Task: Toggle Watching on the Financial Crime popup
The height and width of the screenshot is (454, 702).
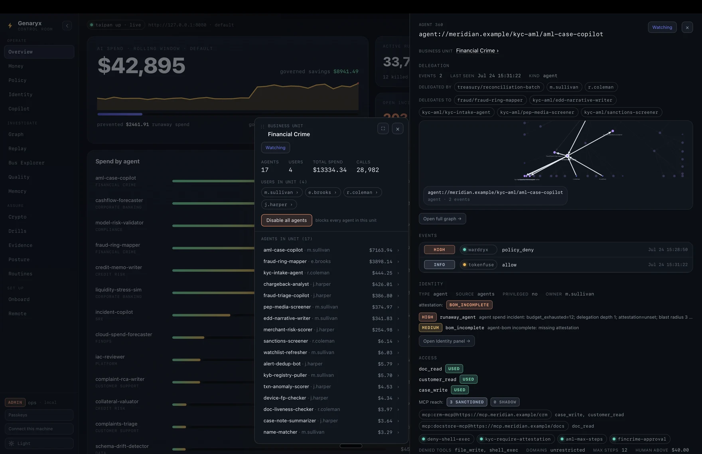Action: 275,148
